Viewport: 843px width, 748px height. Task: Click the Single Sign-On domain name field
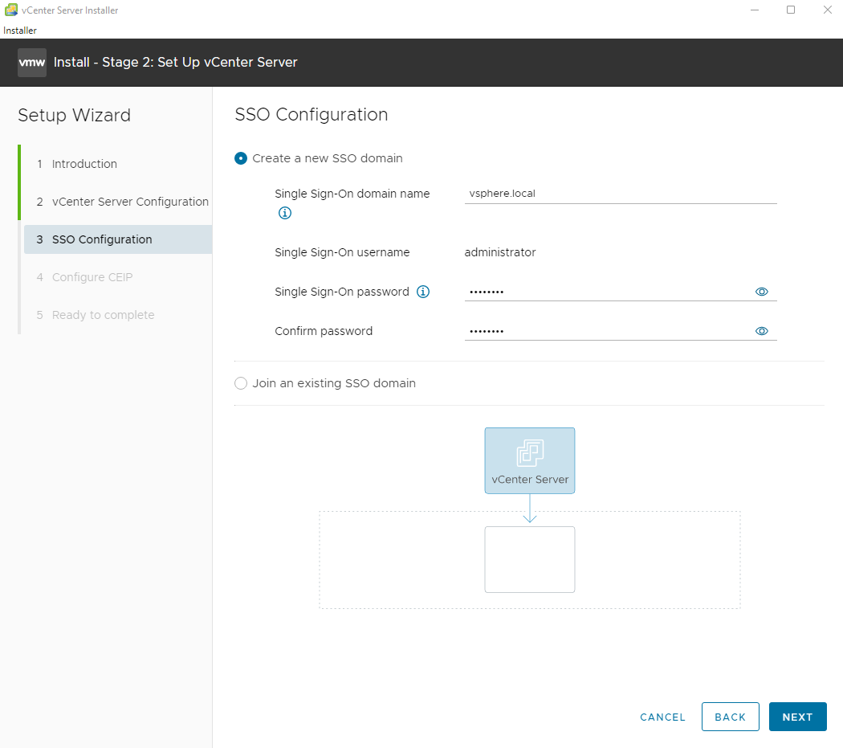coord(620,194)
